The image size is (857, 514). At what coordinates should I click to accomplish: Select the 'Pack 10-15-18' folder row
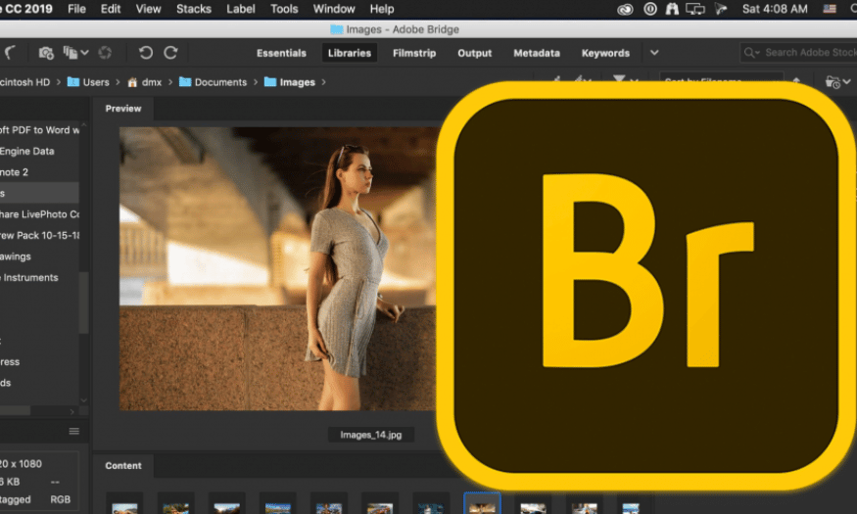(x=39, y=235)
